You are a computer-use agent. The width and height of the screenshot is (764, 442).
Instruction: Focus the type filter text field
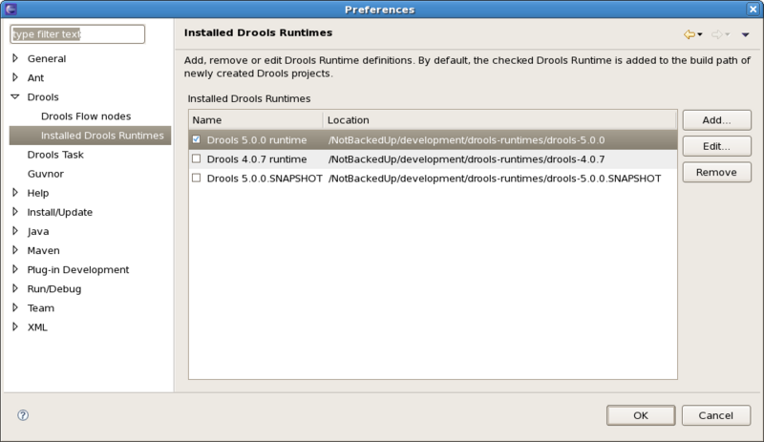[x=77, y=34]
